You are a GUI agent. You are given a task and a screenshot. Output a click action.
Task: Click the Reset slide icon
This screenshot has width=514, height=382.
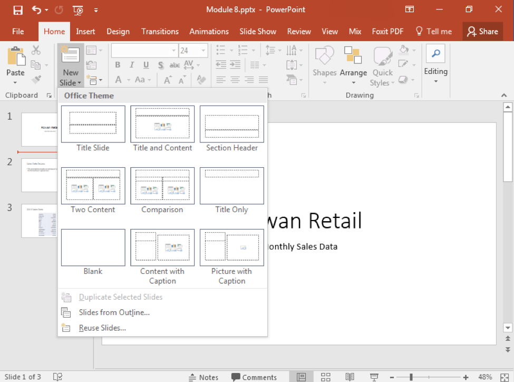91,65
